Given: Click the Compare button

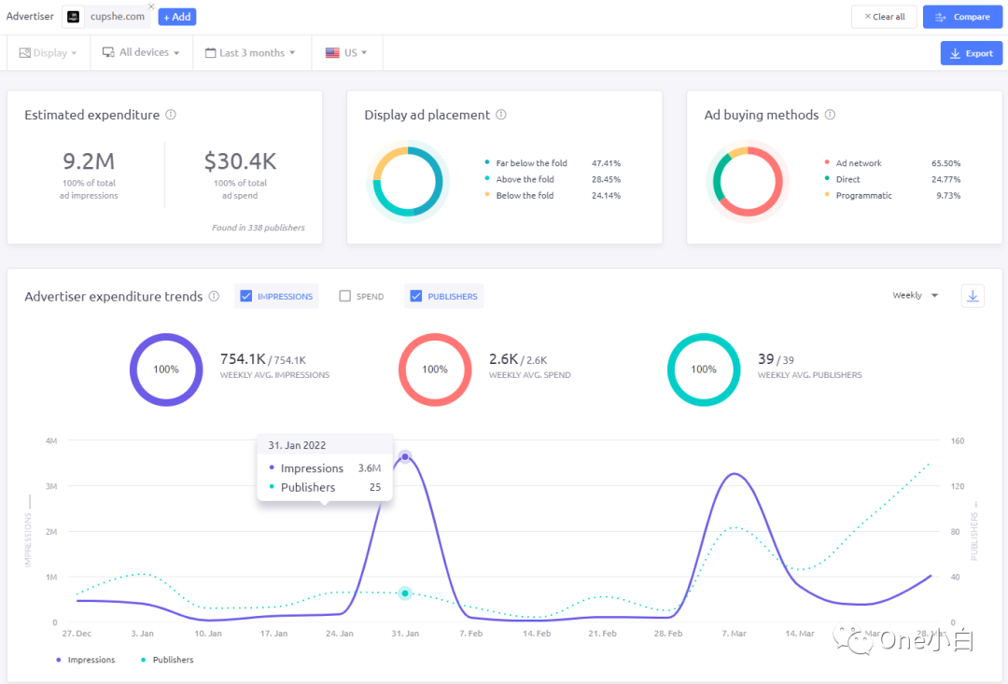Looking at the screenshot, I should pos(962,16).
